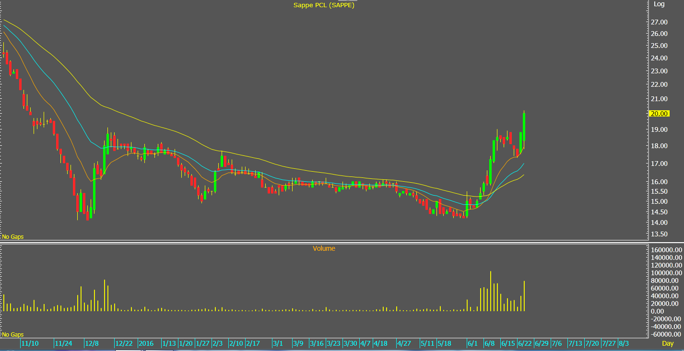
Task: Select the 11/24 date marker
Action: coord(63,344)
